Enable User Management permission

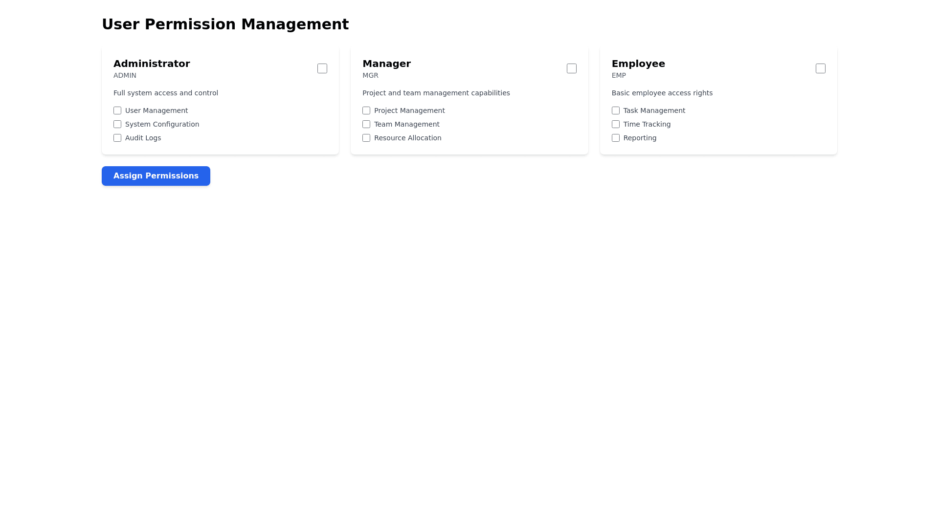(117, 110)
